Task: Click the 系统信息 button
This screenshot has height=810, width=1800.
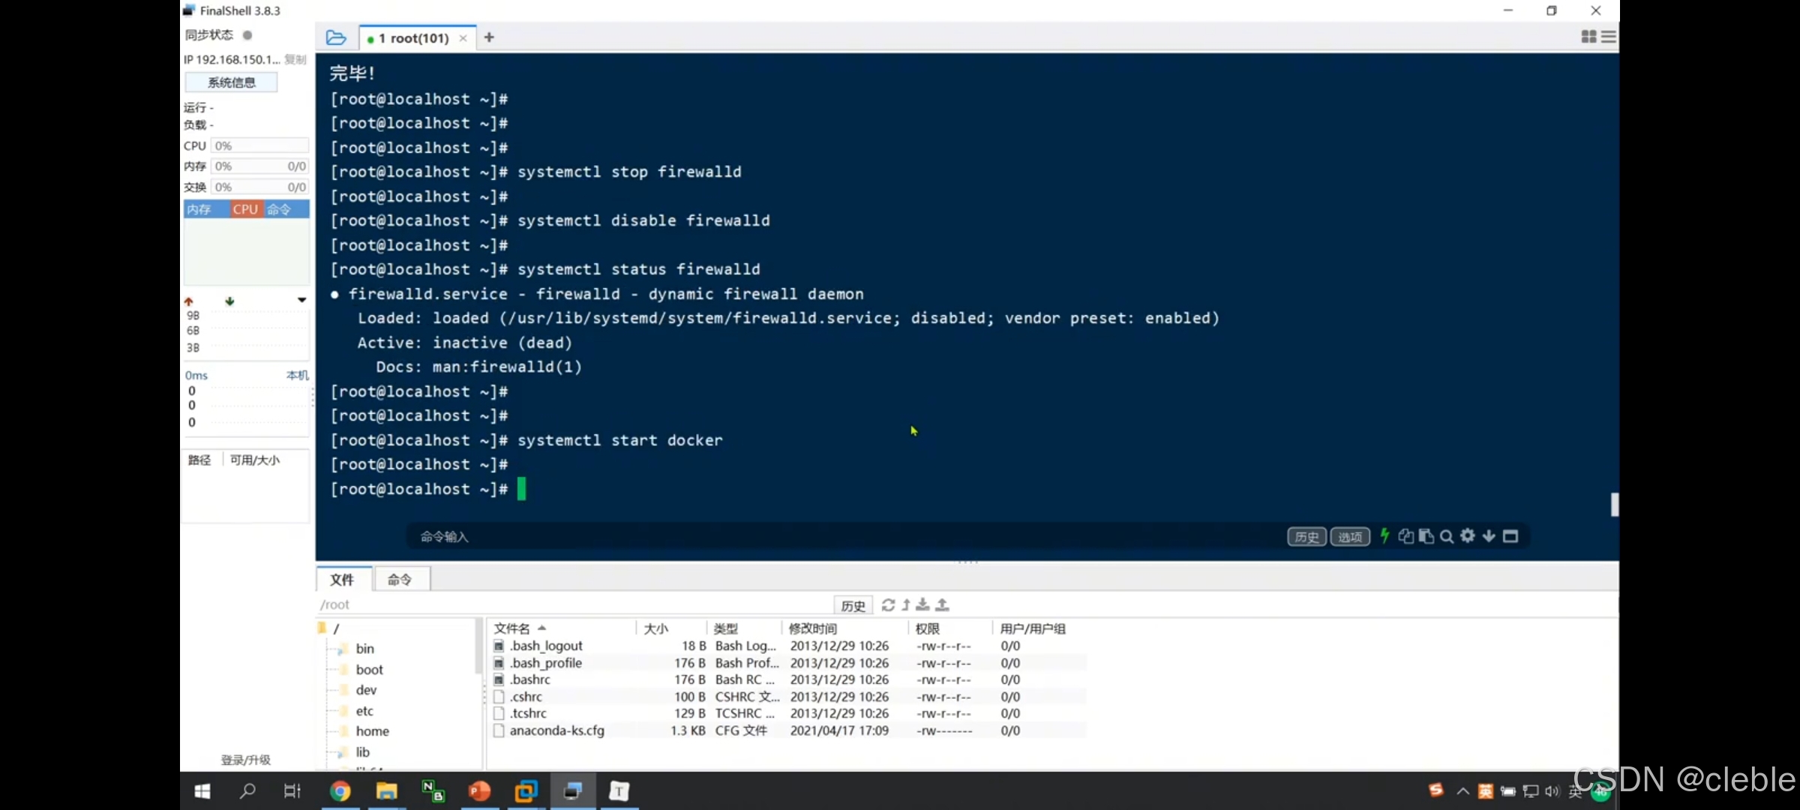Action: point(232,82)
